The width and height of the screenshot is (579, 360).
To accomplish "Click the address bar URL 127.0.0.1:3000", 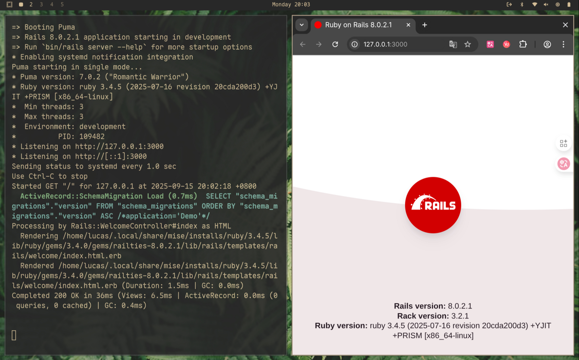I will click(x=385, y=44).
